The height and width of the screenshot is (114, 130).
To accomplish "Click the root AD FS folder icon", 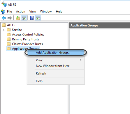I will click(x=4, y=25).
